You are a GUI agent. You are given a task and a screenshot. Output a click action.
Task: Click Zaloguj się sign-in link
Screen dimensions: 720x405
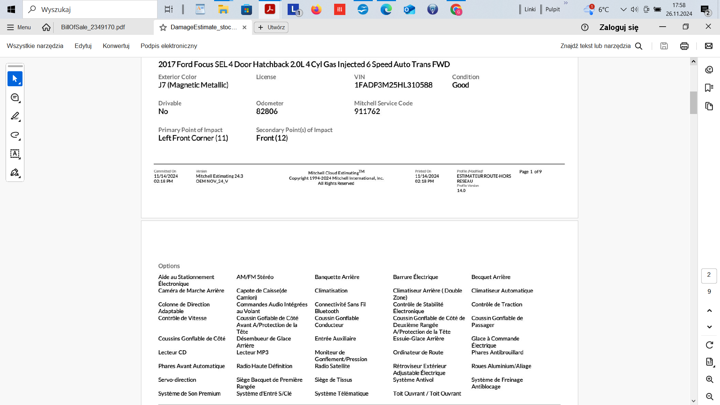point(619,27)
